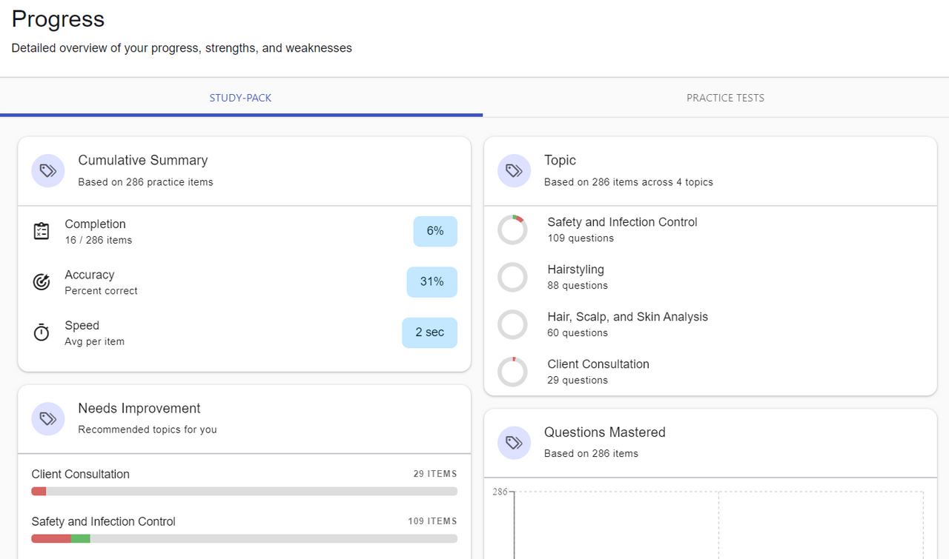Select the Study-Pack tab
Viewport: 949px width, 559px height.
pos(240,98)
